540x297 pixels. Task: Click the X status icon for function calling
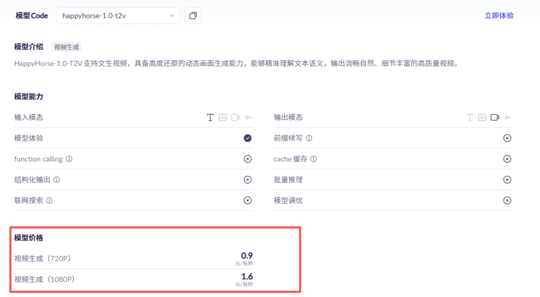[x=247, y=159]
